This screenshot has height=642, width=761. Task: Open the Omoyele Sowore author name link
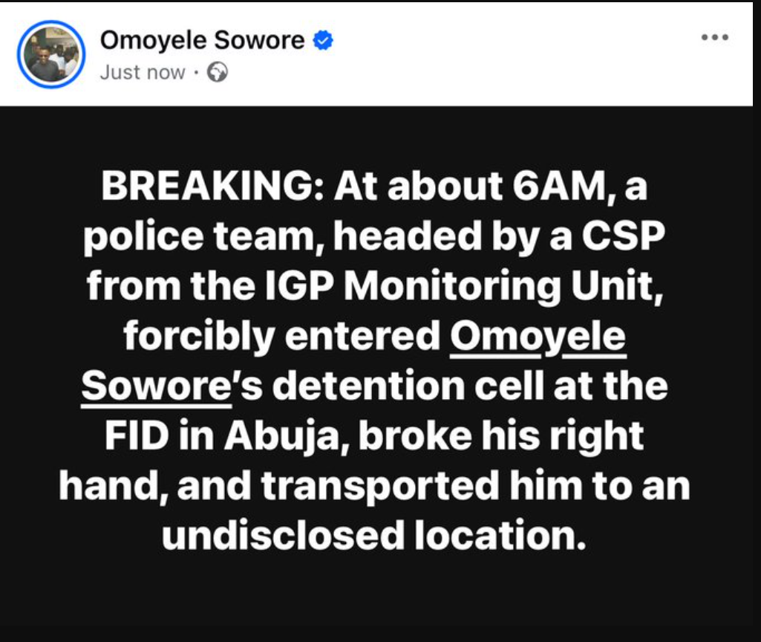pyautogui.click(x=202, y=40)
